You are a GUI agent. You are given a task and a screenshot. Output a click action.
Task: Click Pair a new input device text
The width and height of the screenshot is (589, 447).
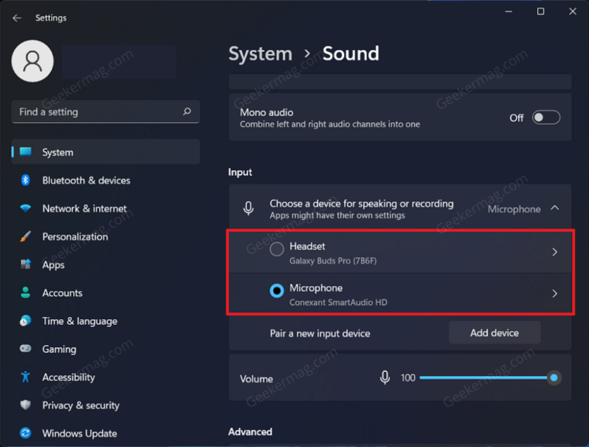[x=320, y=333]
